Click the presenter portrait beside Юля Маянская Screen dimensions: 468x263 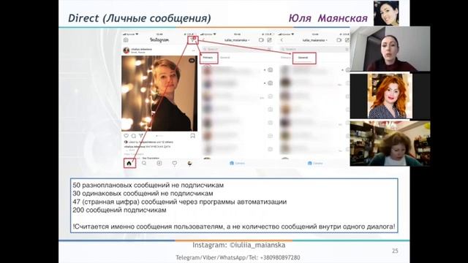[386, 13]
